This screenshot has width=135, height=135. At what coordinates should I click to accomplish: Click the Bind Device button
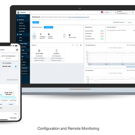pyautogui.click(x=48, y=27)
